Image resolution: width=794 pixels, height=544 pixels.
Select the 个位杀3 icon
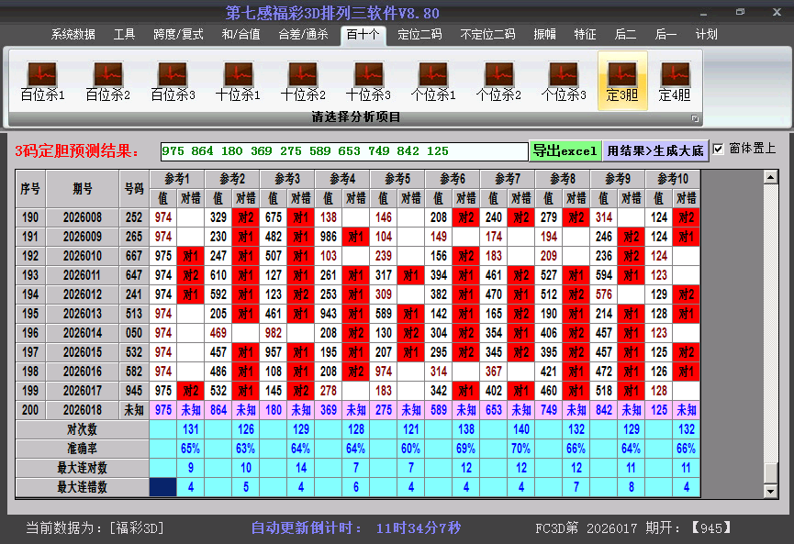[564, 81]
